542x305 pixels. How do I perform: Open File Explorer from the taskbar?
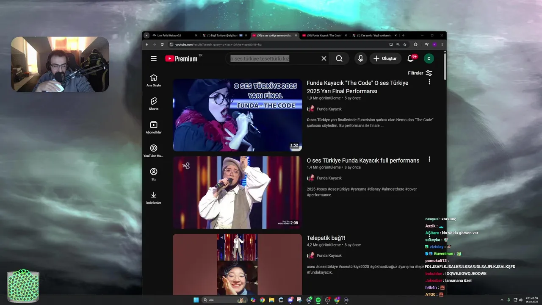coord(271,300)
